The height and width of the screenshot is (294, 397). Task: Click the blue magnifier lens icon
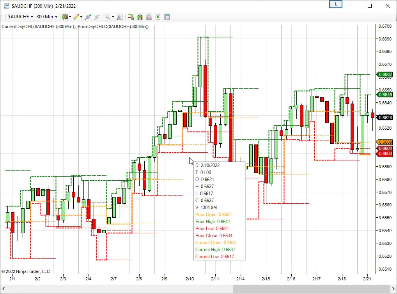tap(119, 17)
